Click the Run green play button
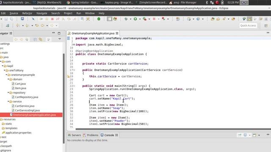The height and width of the screenshot is (152, 271). pyautogui.click(x=135, y=19)
